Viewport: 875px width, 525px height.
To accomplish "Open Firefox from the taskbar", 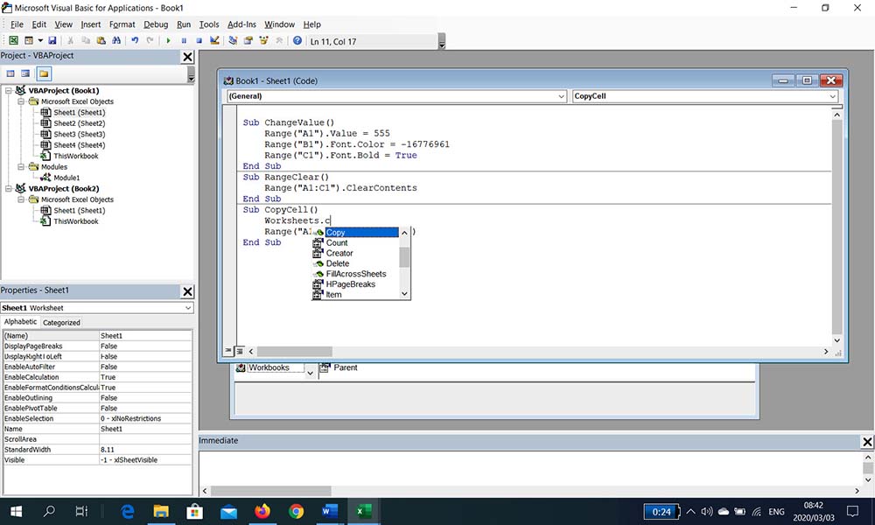I will pos(262,511).
